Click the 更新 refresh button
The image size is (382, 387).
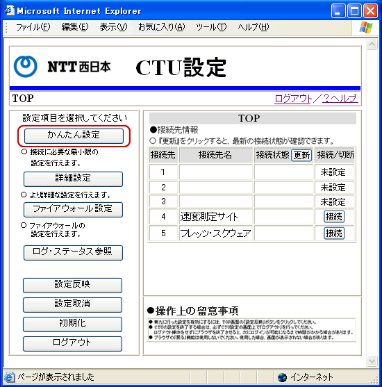click(x=301, y=155)
